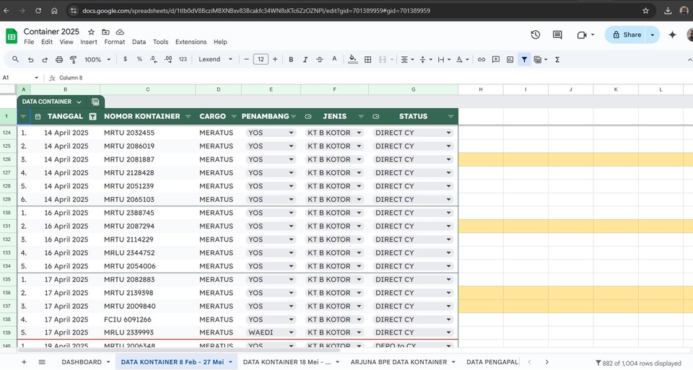Image resolution: width=693 pixels, height=370 pixels.
Task: Select row 131 header
Action: pyautogui.click(x=6, y=226)
